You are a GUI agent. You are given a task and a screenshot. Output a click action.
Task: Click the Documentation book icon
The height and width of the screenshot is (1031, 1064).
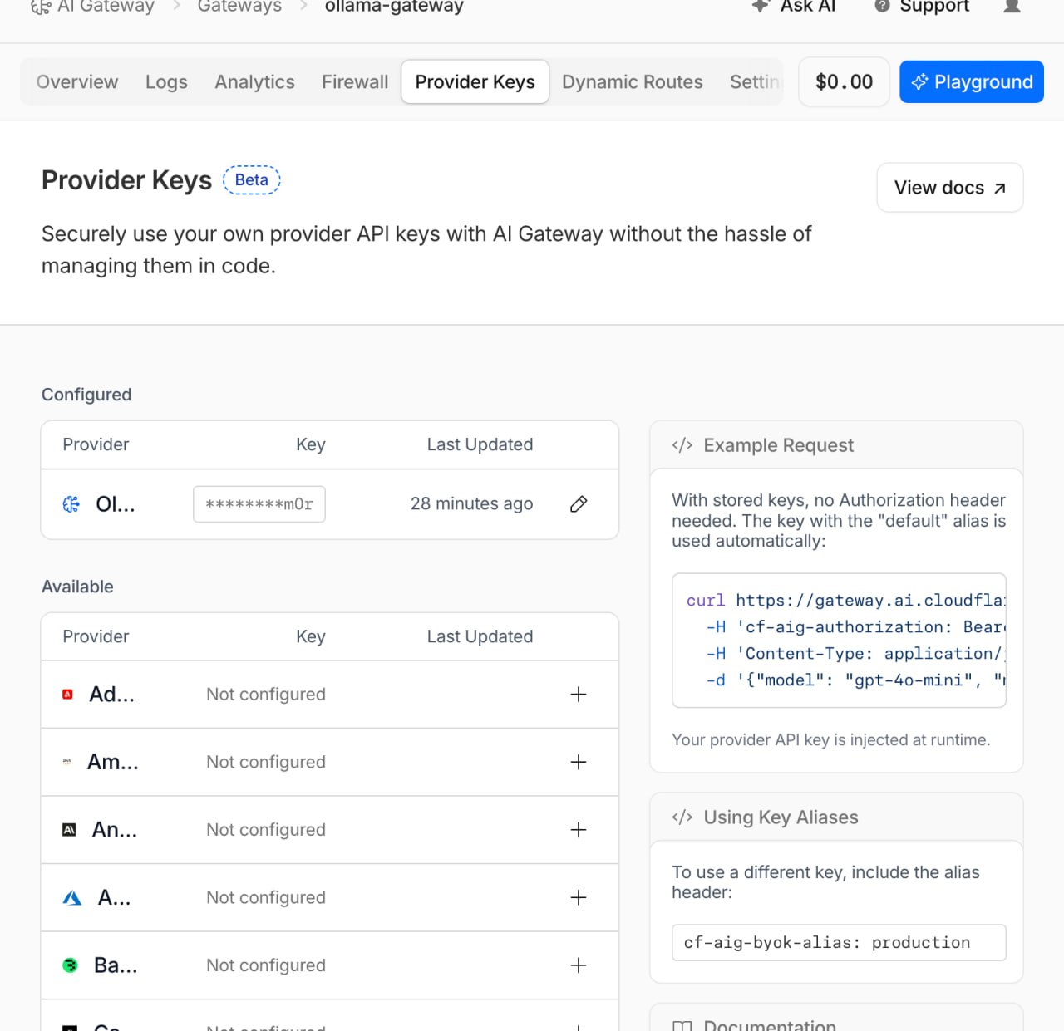pyautogui.click(x=682, y=1026)
